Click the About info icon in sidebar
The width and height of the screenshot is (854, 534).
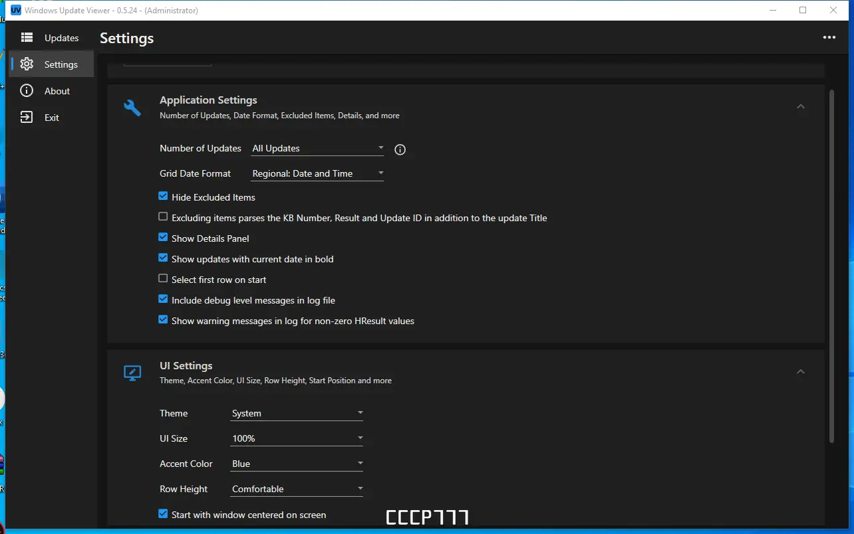[27, 91]
